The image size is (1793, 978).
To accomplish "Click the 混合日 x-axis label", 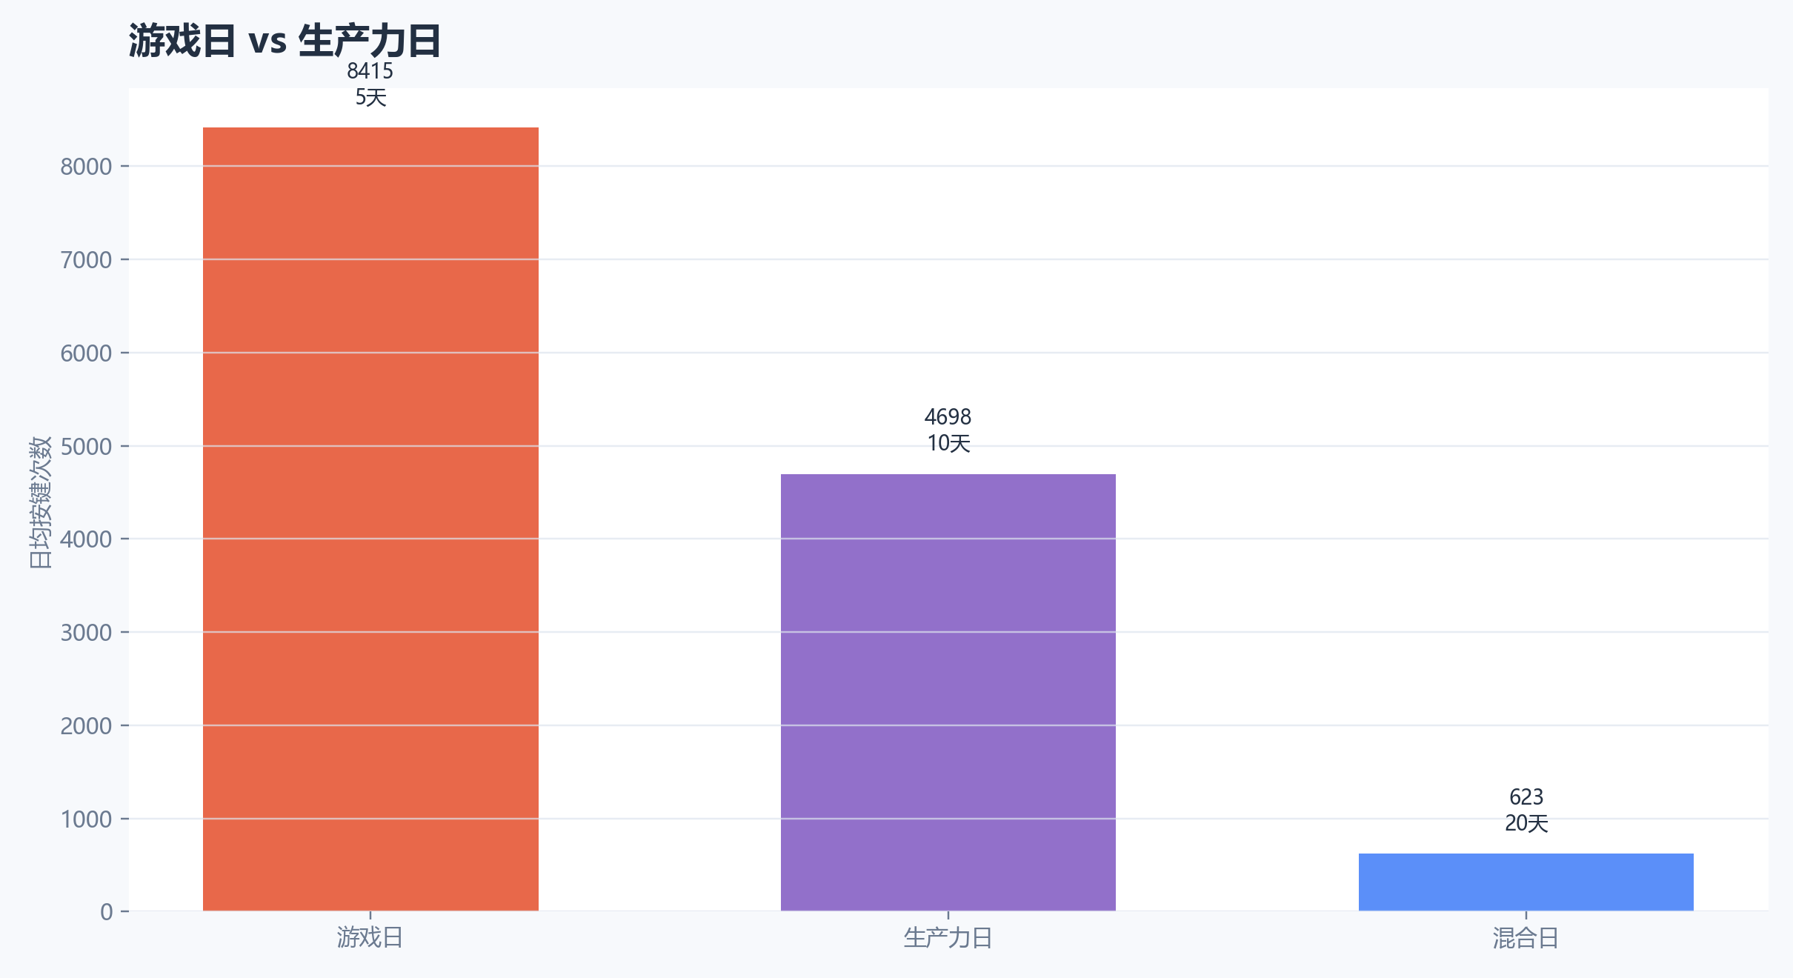I will [1526, 938].
